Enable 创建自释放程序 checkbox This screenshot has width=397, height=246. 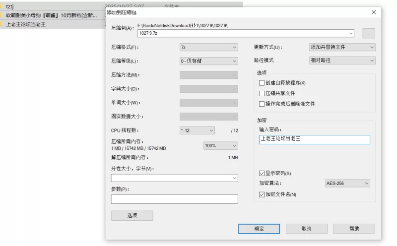pos(262,83)
